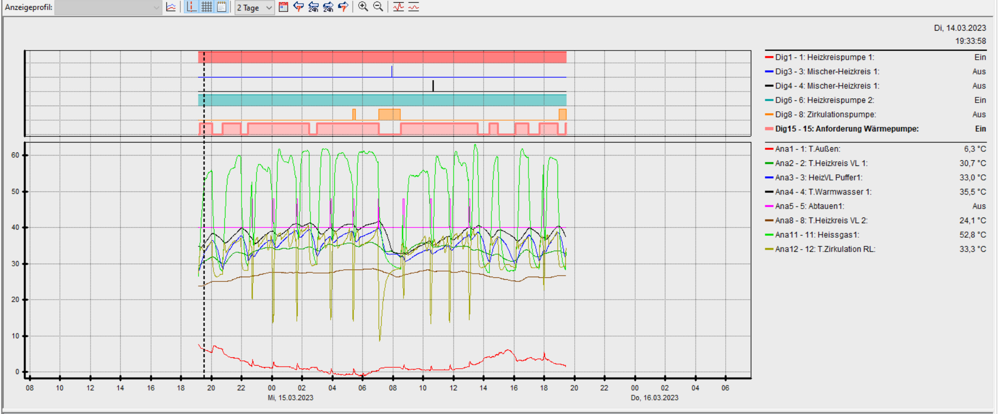Screen dimensions: 998x414
Task: Click the 19:33:58 cursor time readout
Action: 970,41
